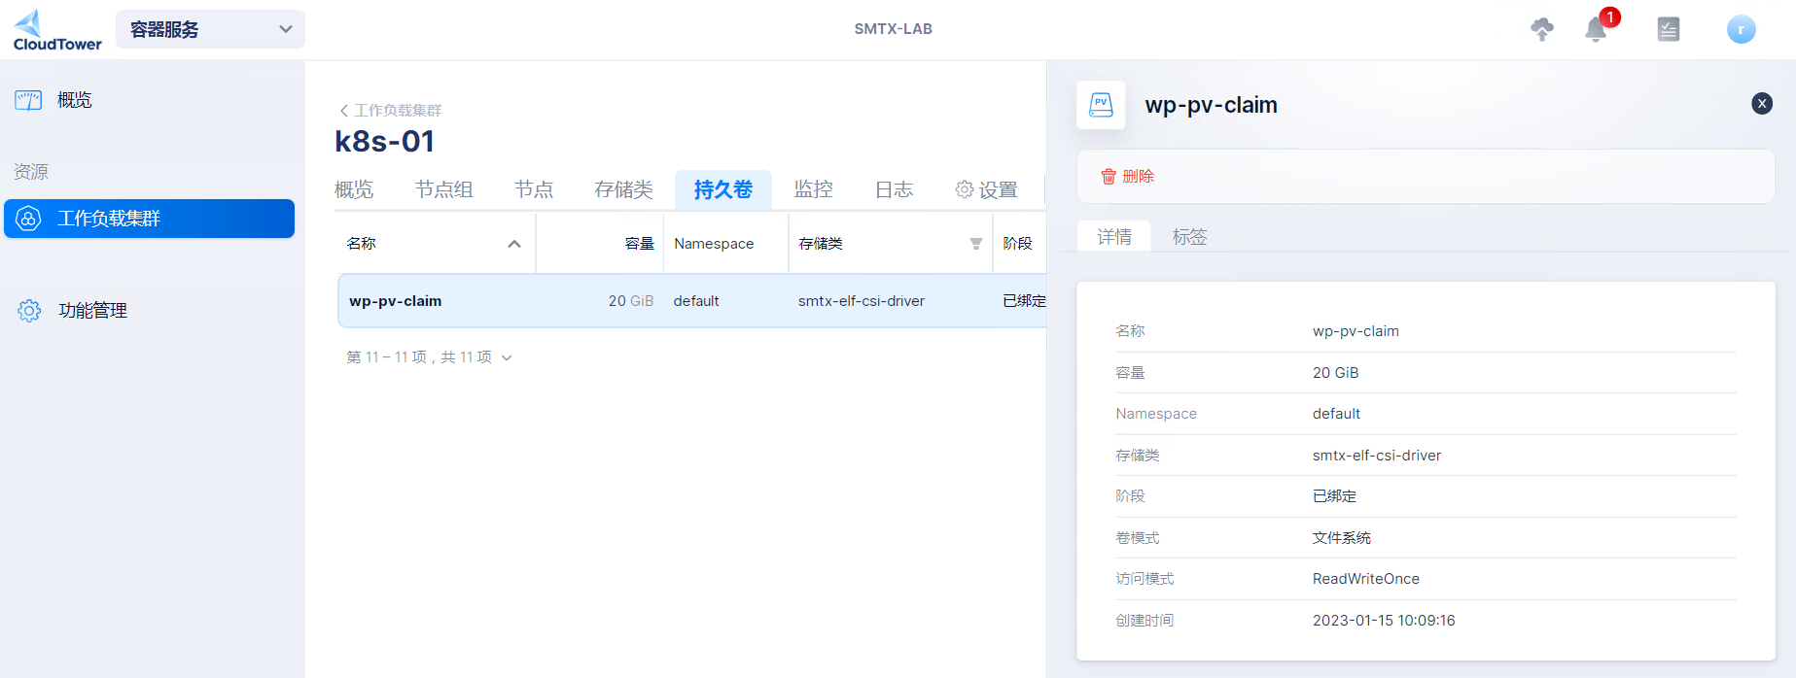The width and height of the screenshot is (1796, 678).
Task: Click the PV icon in detail panel
Action: pyautogui.click(x=1101, y=105)
